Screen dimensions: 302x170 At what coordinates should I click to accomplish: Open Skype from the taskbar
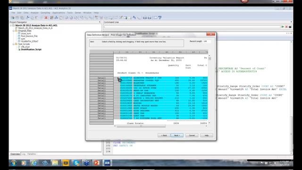point(76,163)
